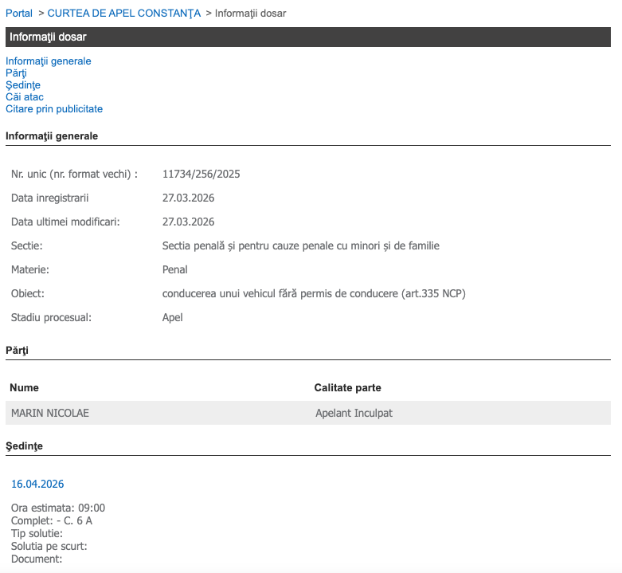Go to Ședințe using blue navigation link
Viewport: 622px width, 573px height.
tap(23, 85)
